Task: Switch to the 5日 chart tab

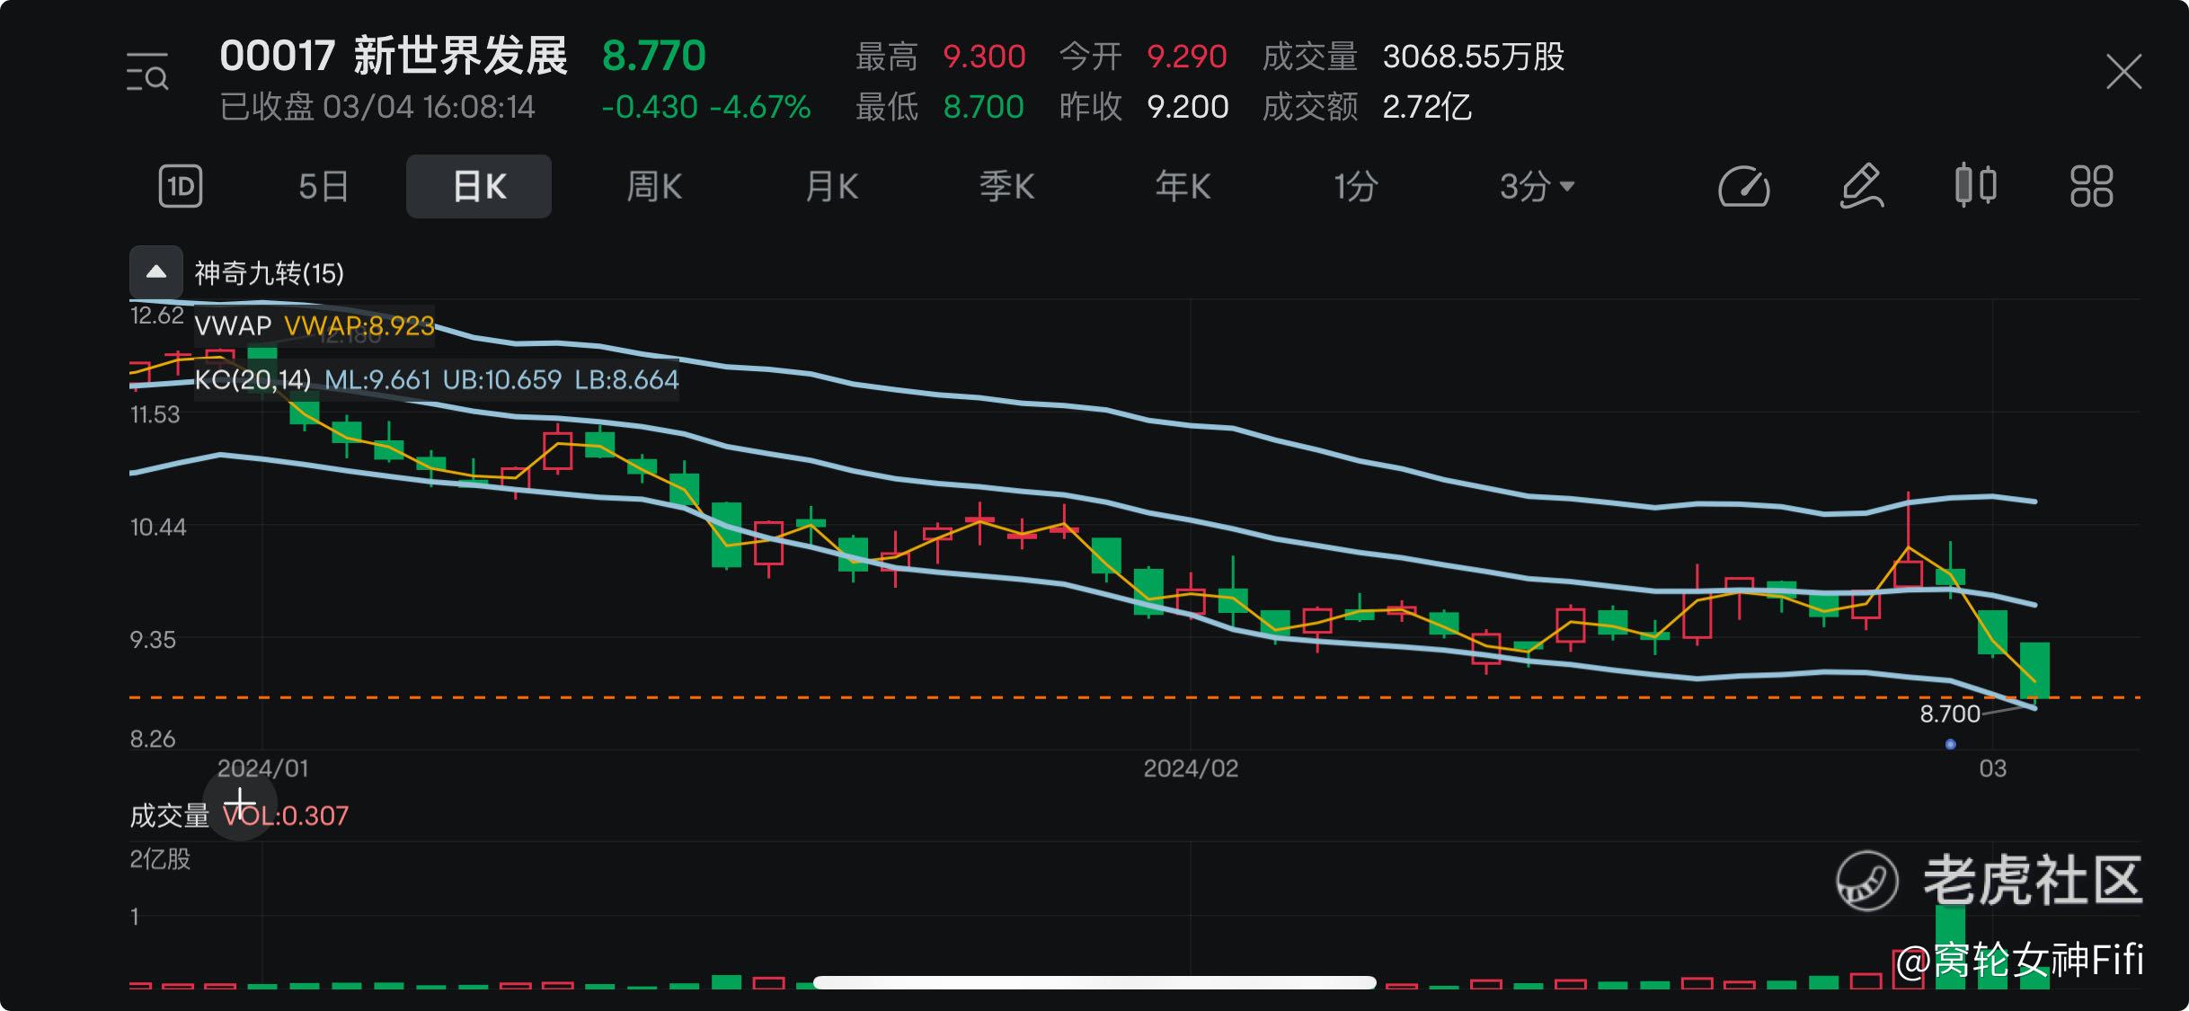Action: click(323, 187)
